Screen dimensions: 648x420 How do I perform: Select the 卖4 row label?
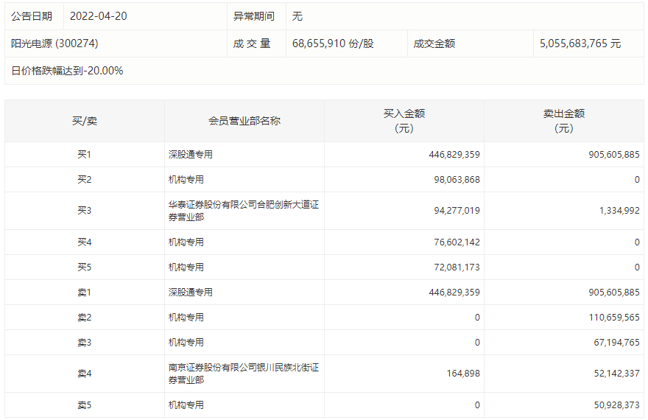tap(84, 374)
